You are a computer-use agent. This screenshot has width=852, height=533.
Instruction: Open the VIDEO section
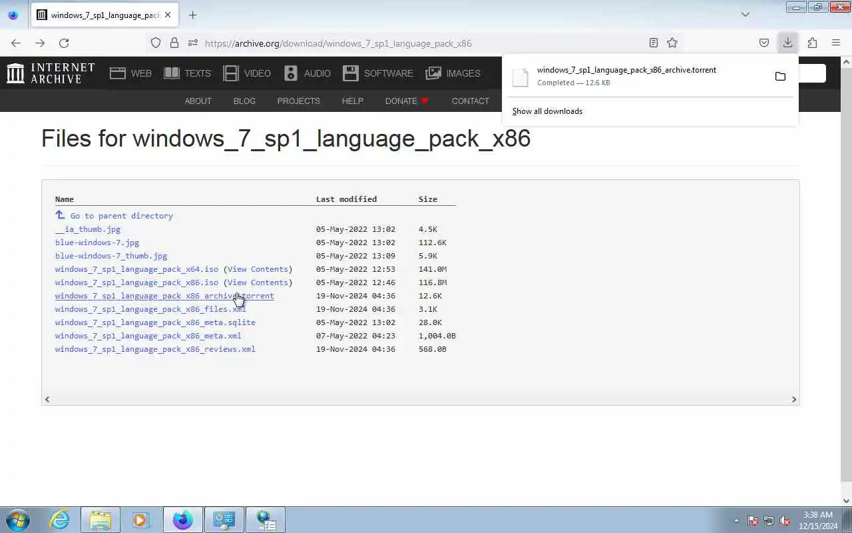(x=247, y=73)
